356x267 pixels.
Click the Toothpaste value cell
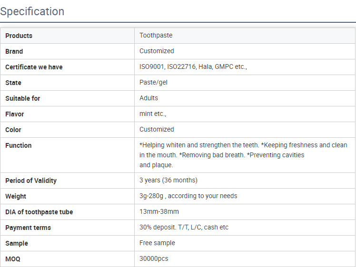tap(245, 36)
